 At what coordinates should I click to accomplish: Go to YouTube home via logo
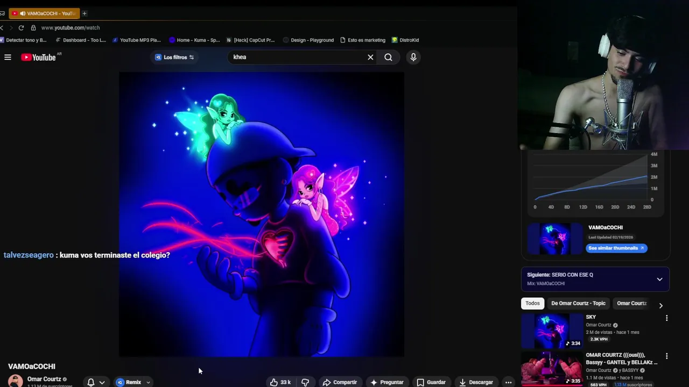point(38,57)
